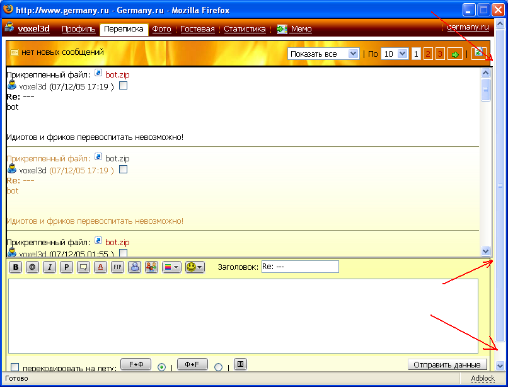This screenshot has width=508, height=387.
Task: Click the 'Отправить данные' button
Action: [x=447, y=364]
